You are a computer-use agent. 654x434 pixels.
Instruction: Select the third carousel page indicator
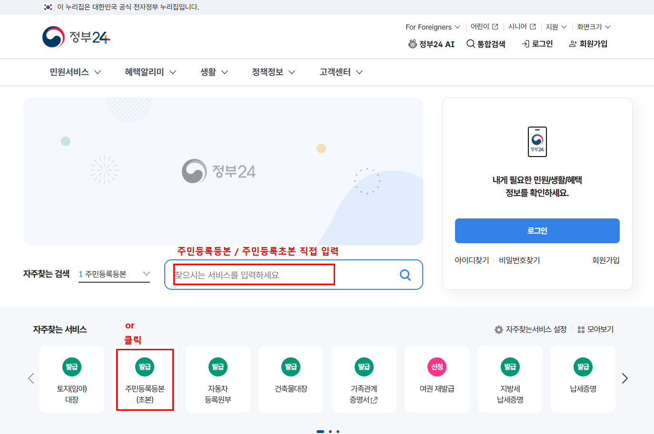point(338,432)
